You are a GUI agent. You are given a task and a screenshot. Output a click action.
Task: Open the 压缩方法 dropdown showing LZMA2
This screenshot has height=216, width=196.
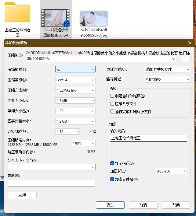(75, 90)
